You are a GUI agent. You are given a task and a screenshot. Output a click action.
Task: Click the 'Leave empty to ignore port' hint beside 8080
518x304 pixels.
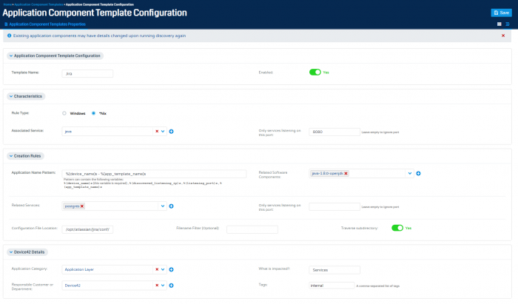380,132
